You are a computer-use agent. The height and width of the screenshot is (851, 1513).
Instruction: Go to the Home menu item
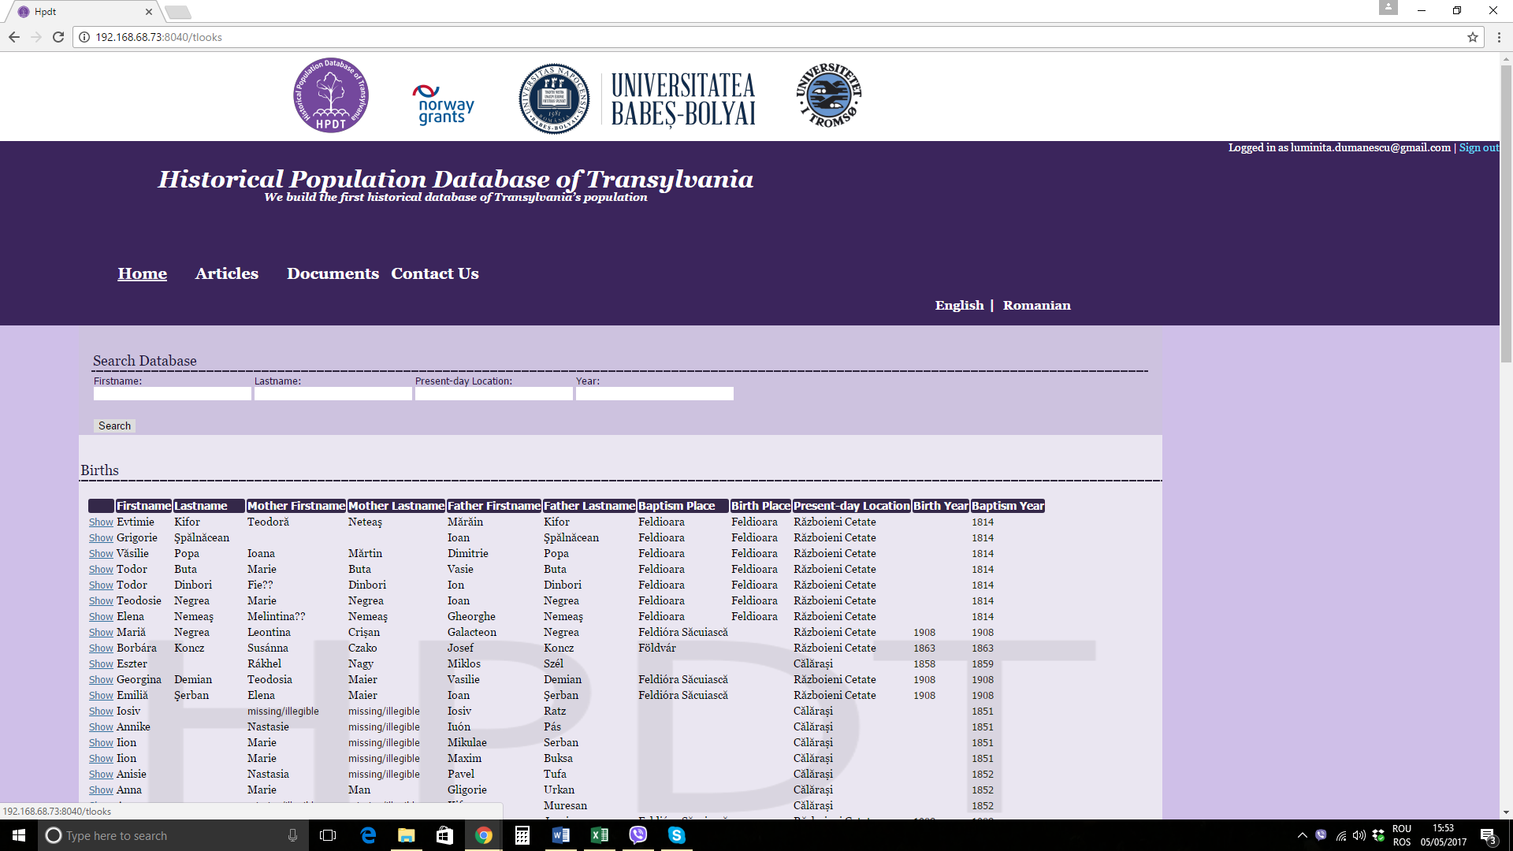(142, 273)
